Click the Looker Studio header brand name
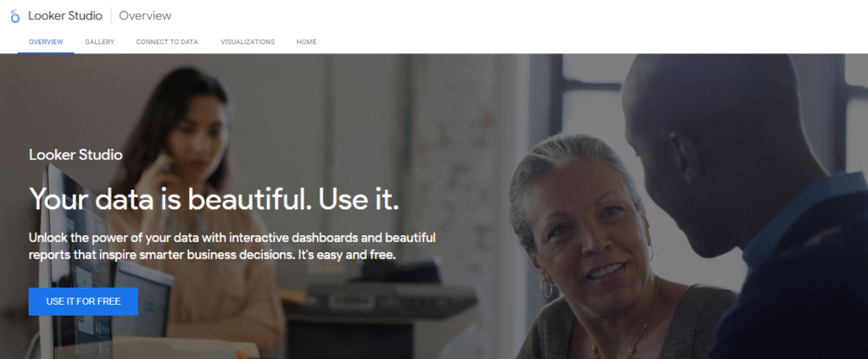The width and height of the screenshot is (868, 359). coord(65,16)
